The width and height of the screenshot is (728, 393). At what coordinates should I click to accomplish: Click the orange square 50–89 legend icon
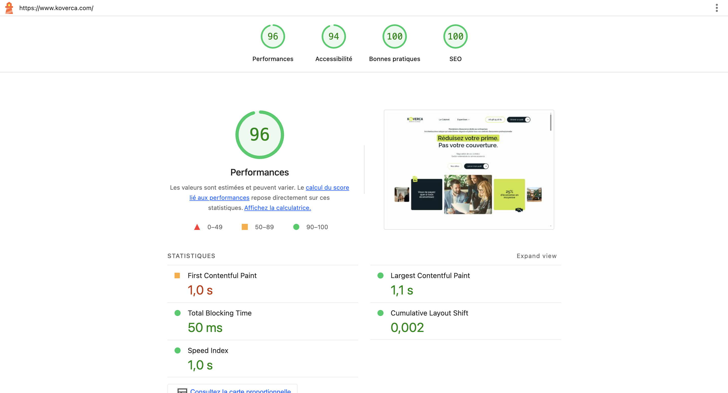(245, 227)
